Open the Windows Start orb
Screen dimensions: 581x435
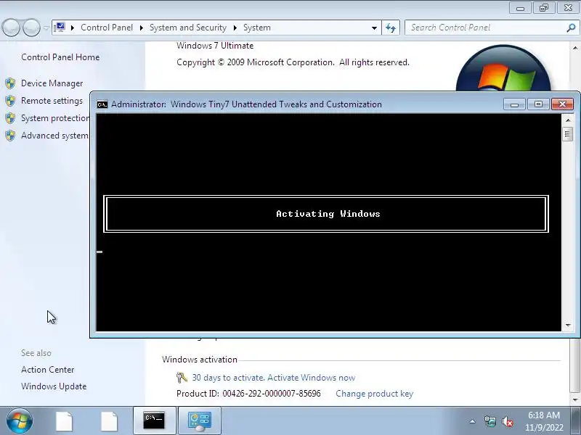[20, 421]
